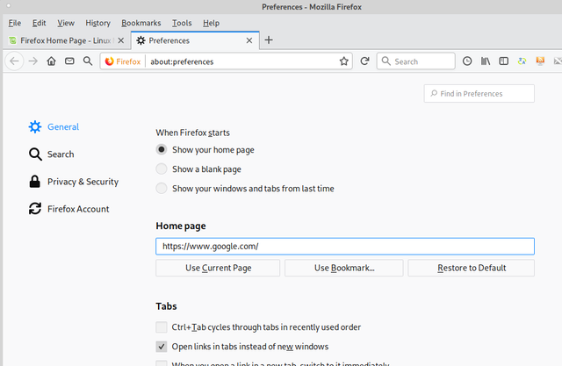Screen dimensions: 562x366
Task: Open General preferences category
Action: (54, 126)
